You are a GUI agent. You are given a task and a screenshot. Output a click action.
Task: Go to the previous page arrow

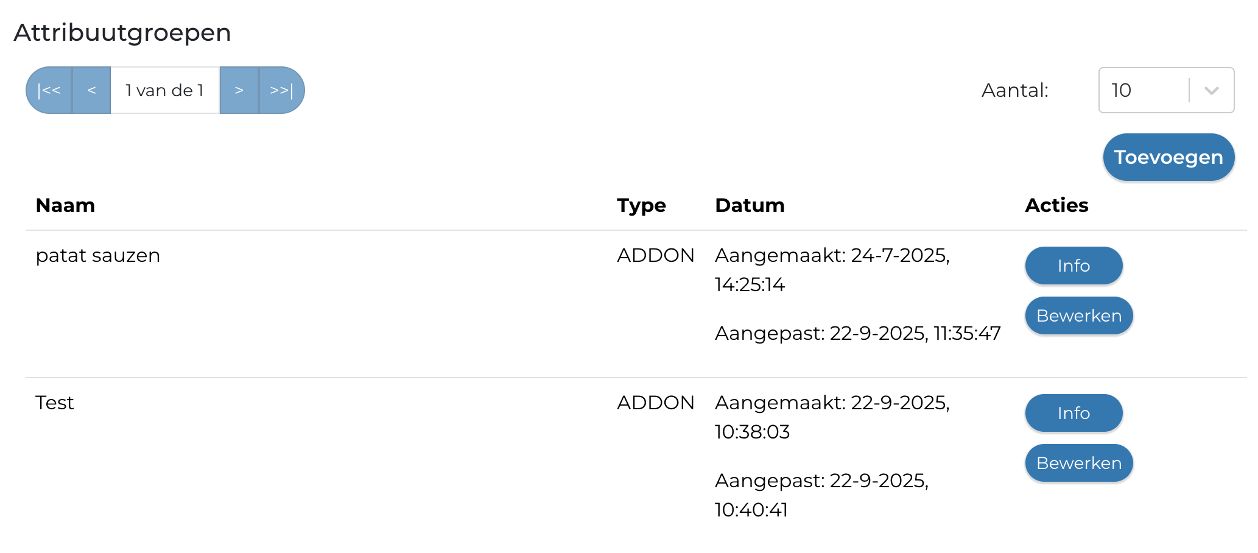(91, 90)
